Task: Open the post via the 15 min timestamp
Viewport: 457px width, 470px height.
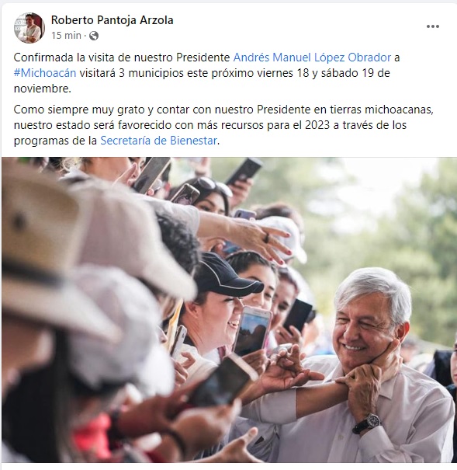Action: tap(66, 36)
